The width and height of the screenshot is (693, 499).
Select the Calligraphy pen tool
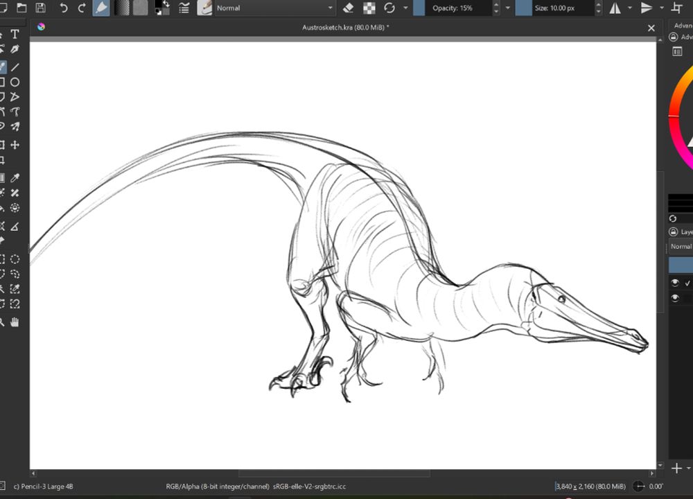[15, 49]
